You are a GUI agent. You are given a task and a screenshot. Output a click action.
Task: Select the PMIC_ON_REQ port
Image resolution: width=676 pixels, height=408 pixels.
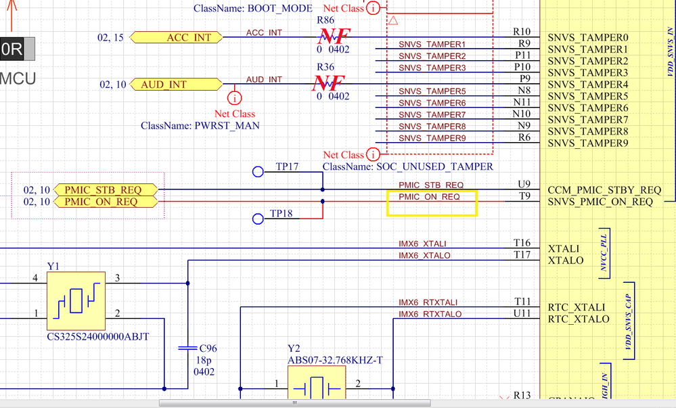tap(106, 202)
